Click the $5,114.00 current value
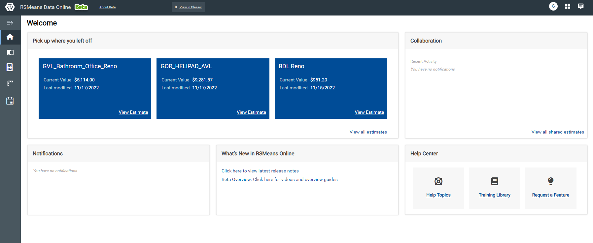The width and height of the screenshot is (593, 243). coord(85,80)
